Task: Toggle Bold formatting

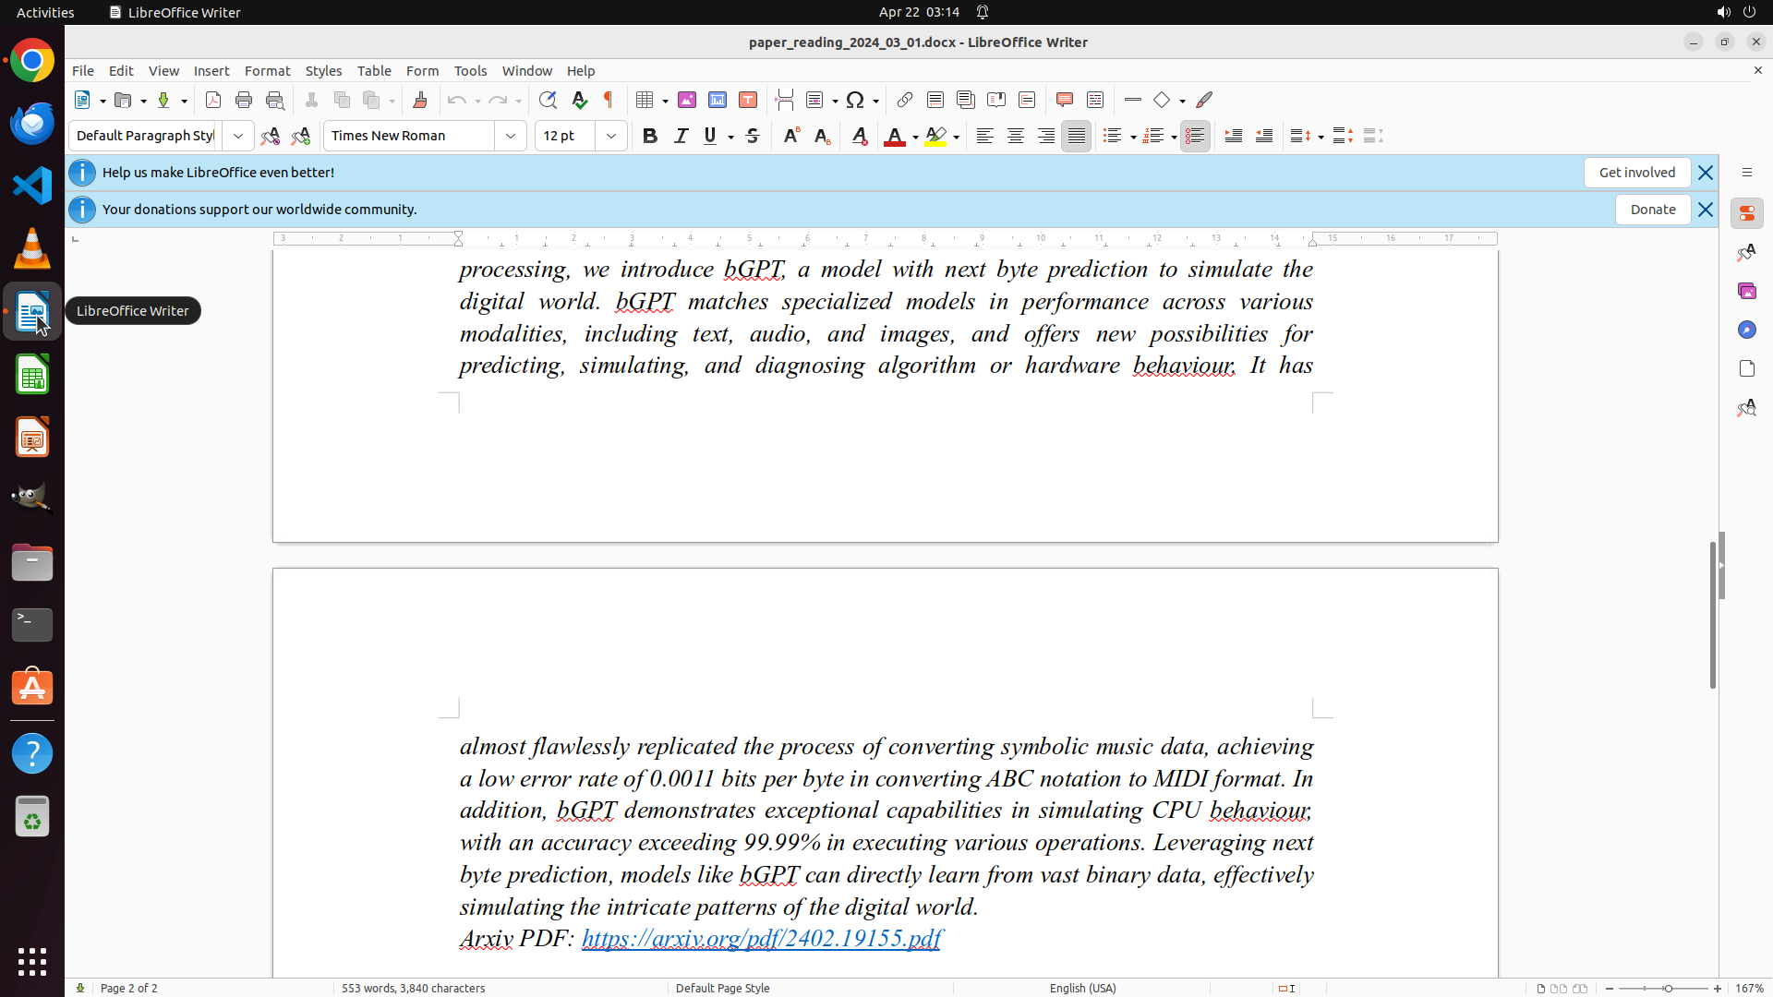Action: 650,136
